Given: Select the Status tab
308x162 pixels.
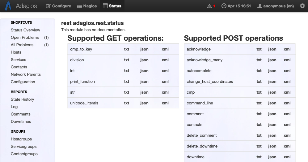Looking at the screenshot, I should point(112,6).
